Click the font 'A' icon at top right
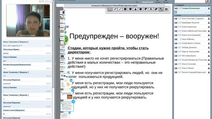Screen dimensions: 212x119 pos(208,1)
